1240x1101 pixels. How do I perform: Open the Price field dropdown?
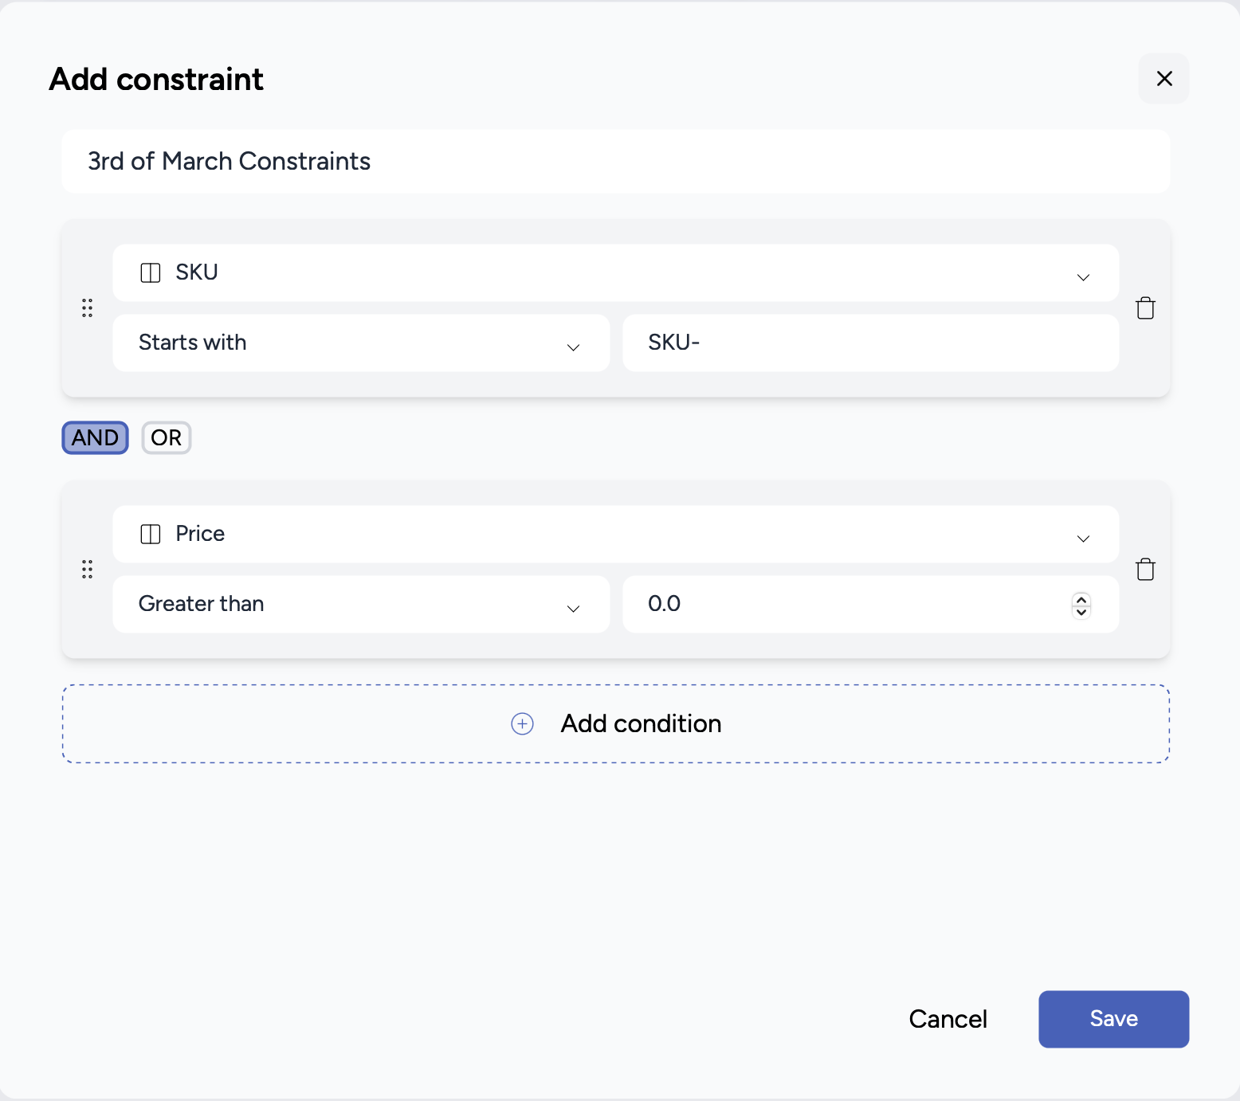click(1082, 539)
